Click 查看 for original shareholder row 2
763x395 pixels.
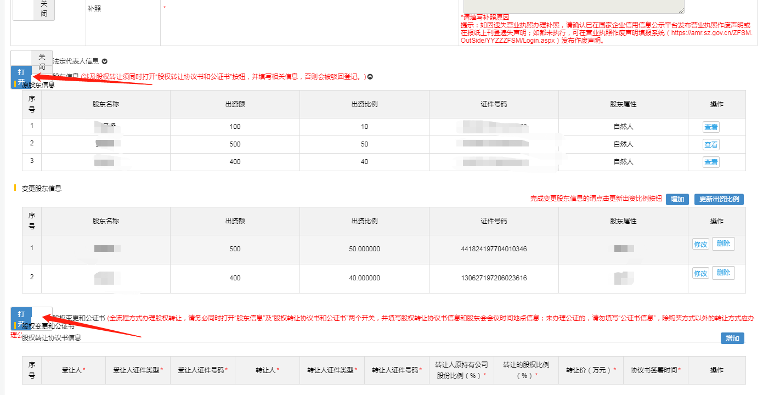[x=711, y=145]
